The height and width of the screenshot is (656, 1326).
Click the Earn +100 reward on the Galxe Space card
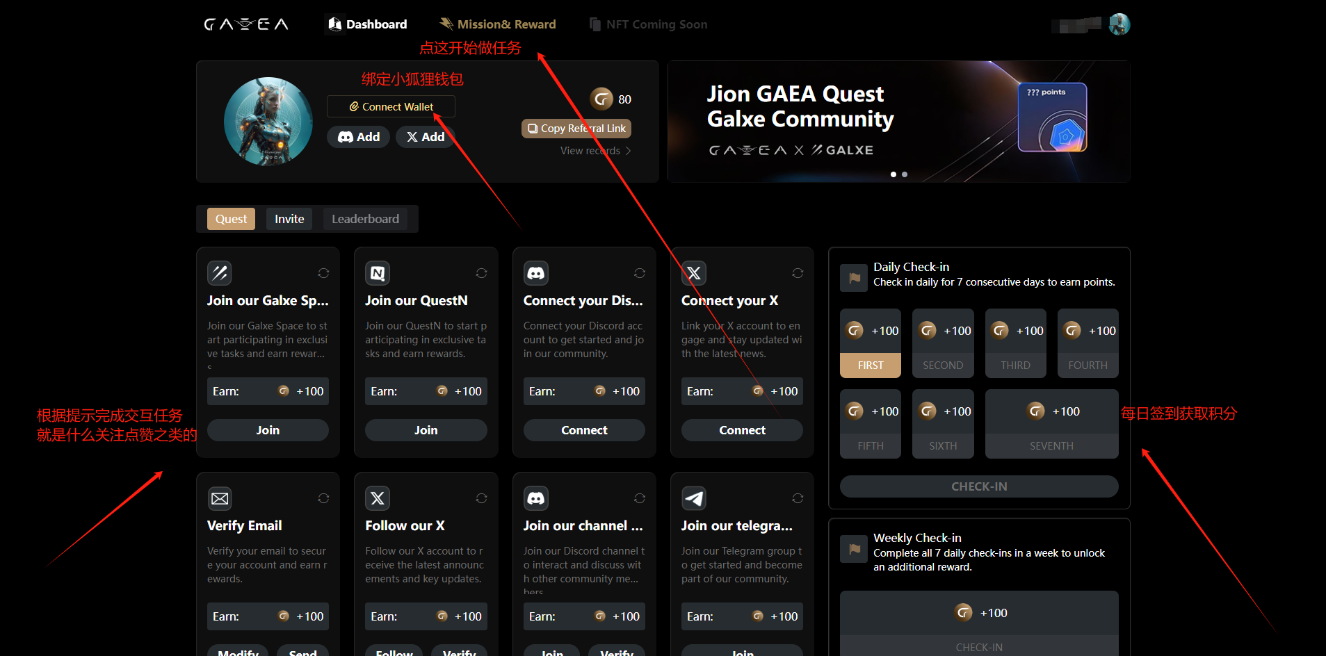tap(268, 391)
